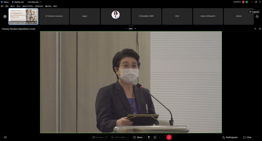
Task: Click the raise hand gesture icon
Action: [x=149, y=137]
